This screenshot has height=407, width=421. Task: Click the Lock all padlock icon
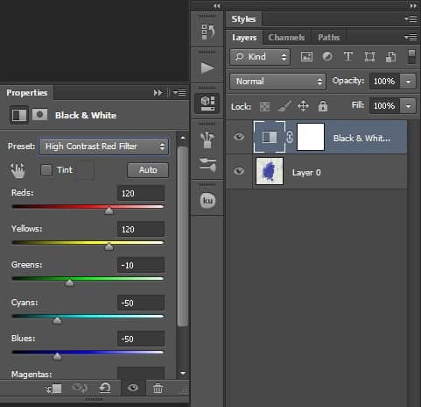pos(323,106)
